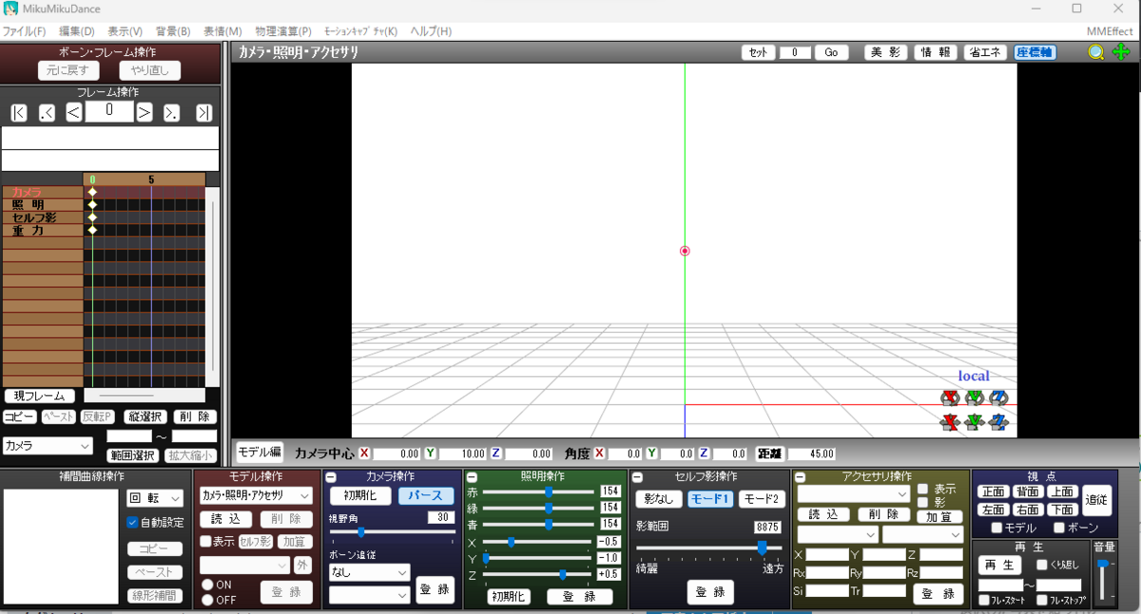Click the 赤 red light slider

(537, 491)
